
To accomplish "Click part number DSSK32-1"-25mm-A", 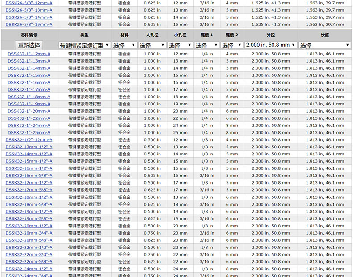I will [x=29, y=133].
